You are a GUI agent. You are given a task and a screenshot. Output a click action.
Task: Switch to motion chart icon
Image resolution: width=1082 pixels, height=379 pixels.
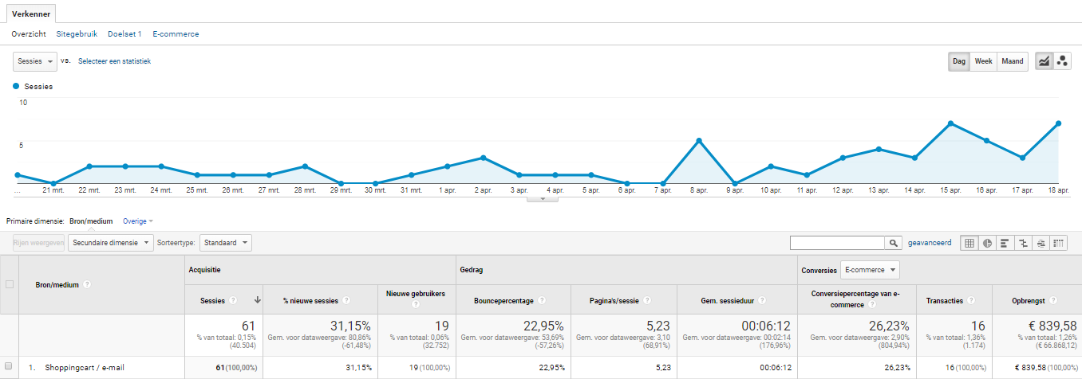coord(1062,61)
